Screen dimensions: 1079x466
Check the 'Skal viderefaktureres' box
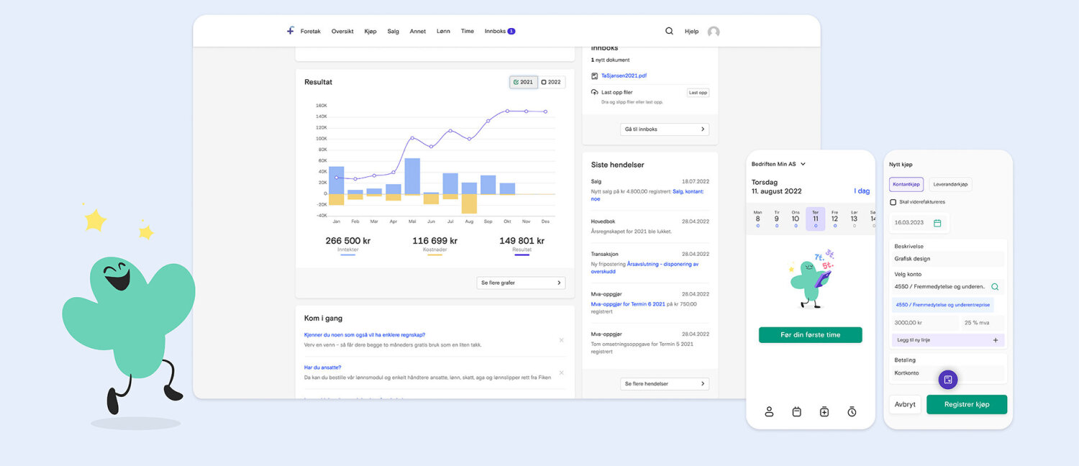[x=893, y=202]
